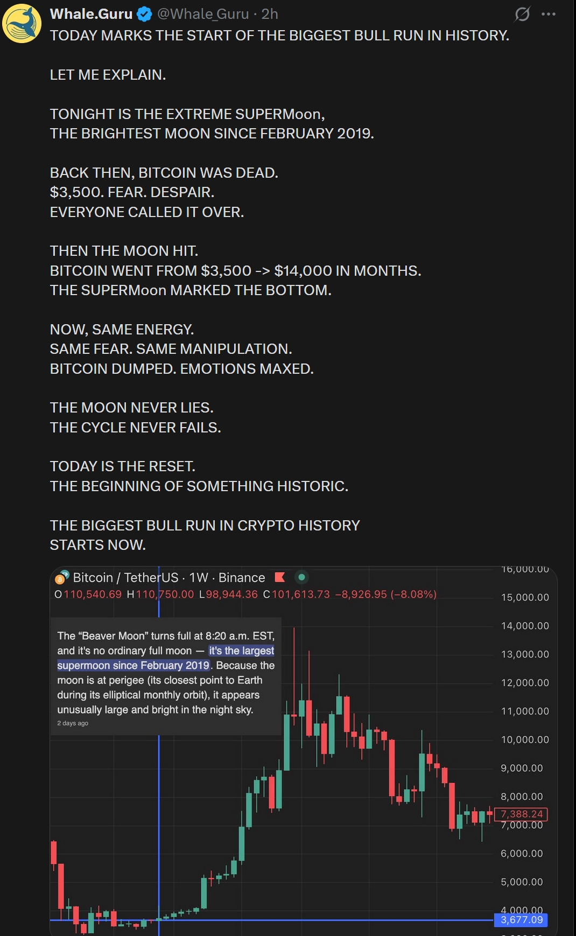Click the Whale.Guru whale profile avatar

pyautogui.click(x=22, y=23)
